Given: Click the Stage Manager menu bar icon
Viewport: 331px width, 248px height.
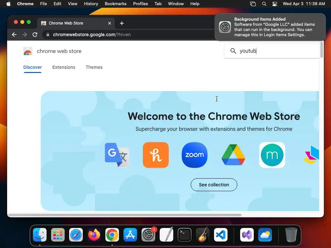Looking at the screenshot, I should pos(253,4).
